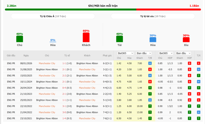Click the T/X column H badge in 21/04/2022 row
This screenshot has height=124, width=205.
click(x=199, y=112)
